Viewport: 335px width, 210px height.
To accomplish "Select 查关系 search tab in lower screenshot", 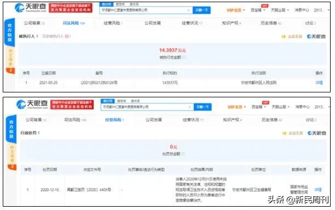I will (x=135, y=101).
